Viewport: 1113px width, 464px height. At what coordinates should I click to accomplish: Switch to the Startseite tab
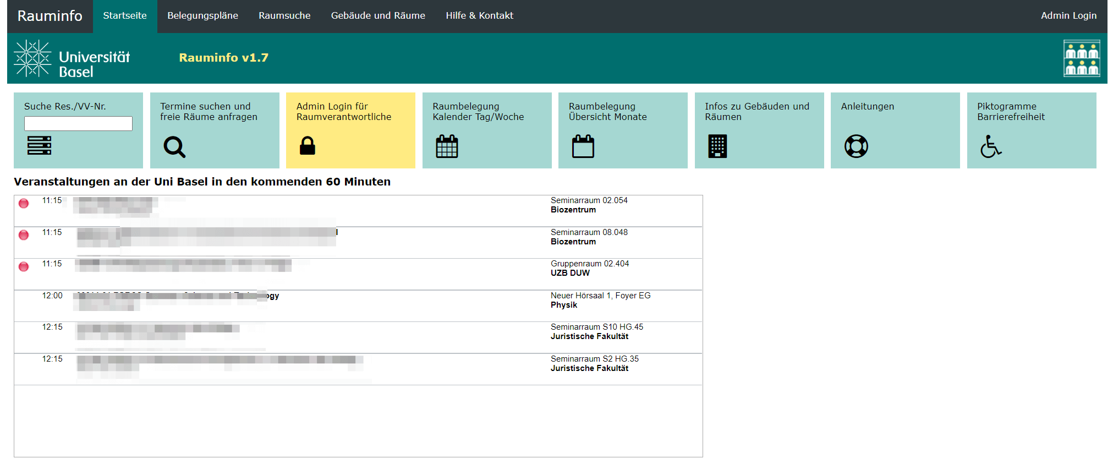point(125,16)
